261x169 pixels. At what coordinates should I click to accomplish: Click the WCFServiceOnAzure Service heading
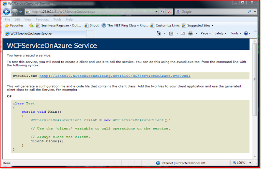tap(52, 45)
